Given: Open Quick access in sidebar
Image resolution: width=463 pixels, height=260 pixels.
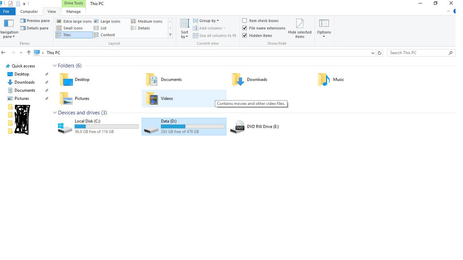Looking at the screenshot, I should tap(20, 66).
